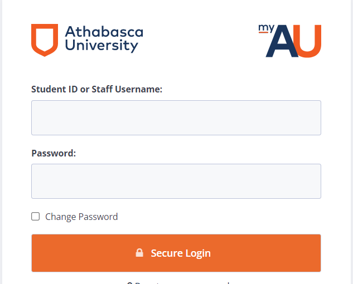Click the 'University' word in the logo
Image resolution: width=353 pixels, height=284 pixels.
pyautogui.click(x=101, y=46)
